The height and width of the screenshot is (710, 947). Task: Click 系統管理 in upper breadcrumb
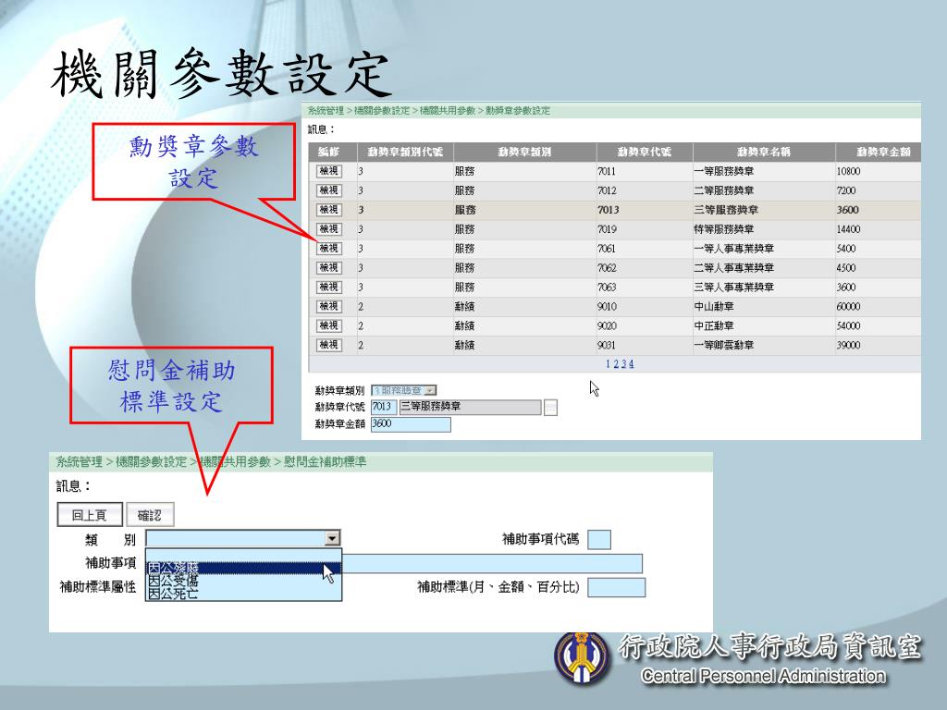[326, 111]
